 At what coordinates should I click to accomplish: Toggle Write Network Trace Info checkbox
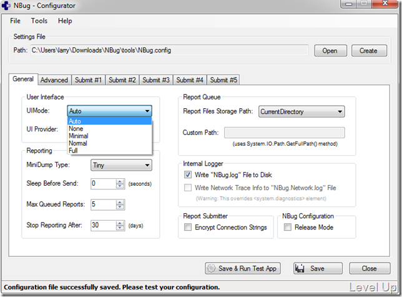[188, 188]
